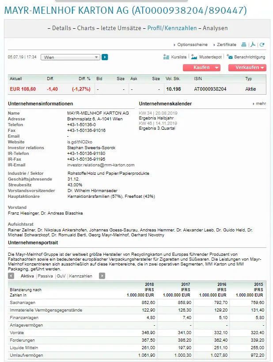Screen dimensions: 273x362
Task: Click the price EUR 108,60
Action: [23, 89]
